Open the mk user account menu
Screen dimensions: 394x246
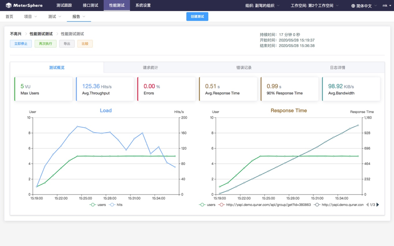[x=387, y=6]
